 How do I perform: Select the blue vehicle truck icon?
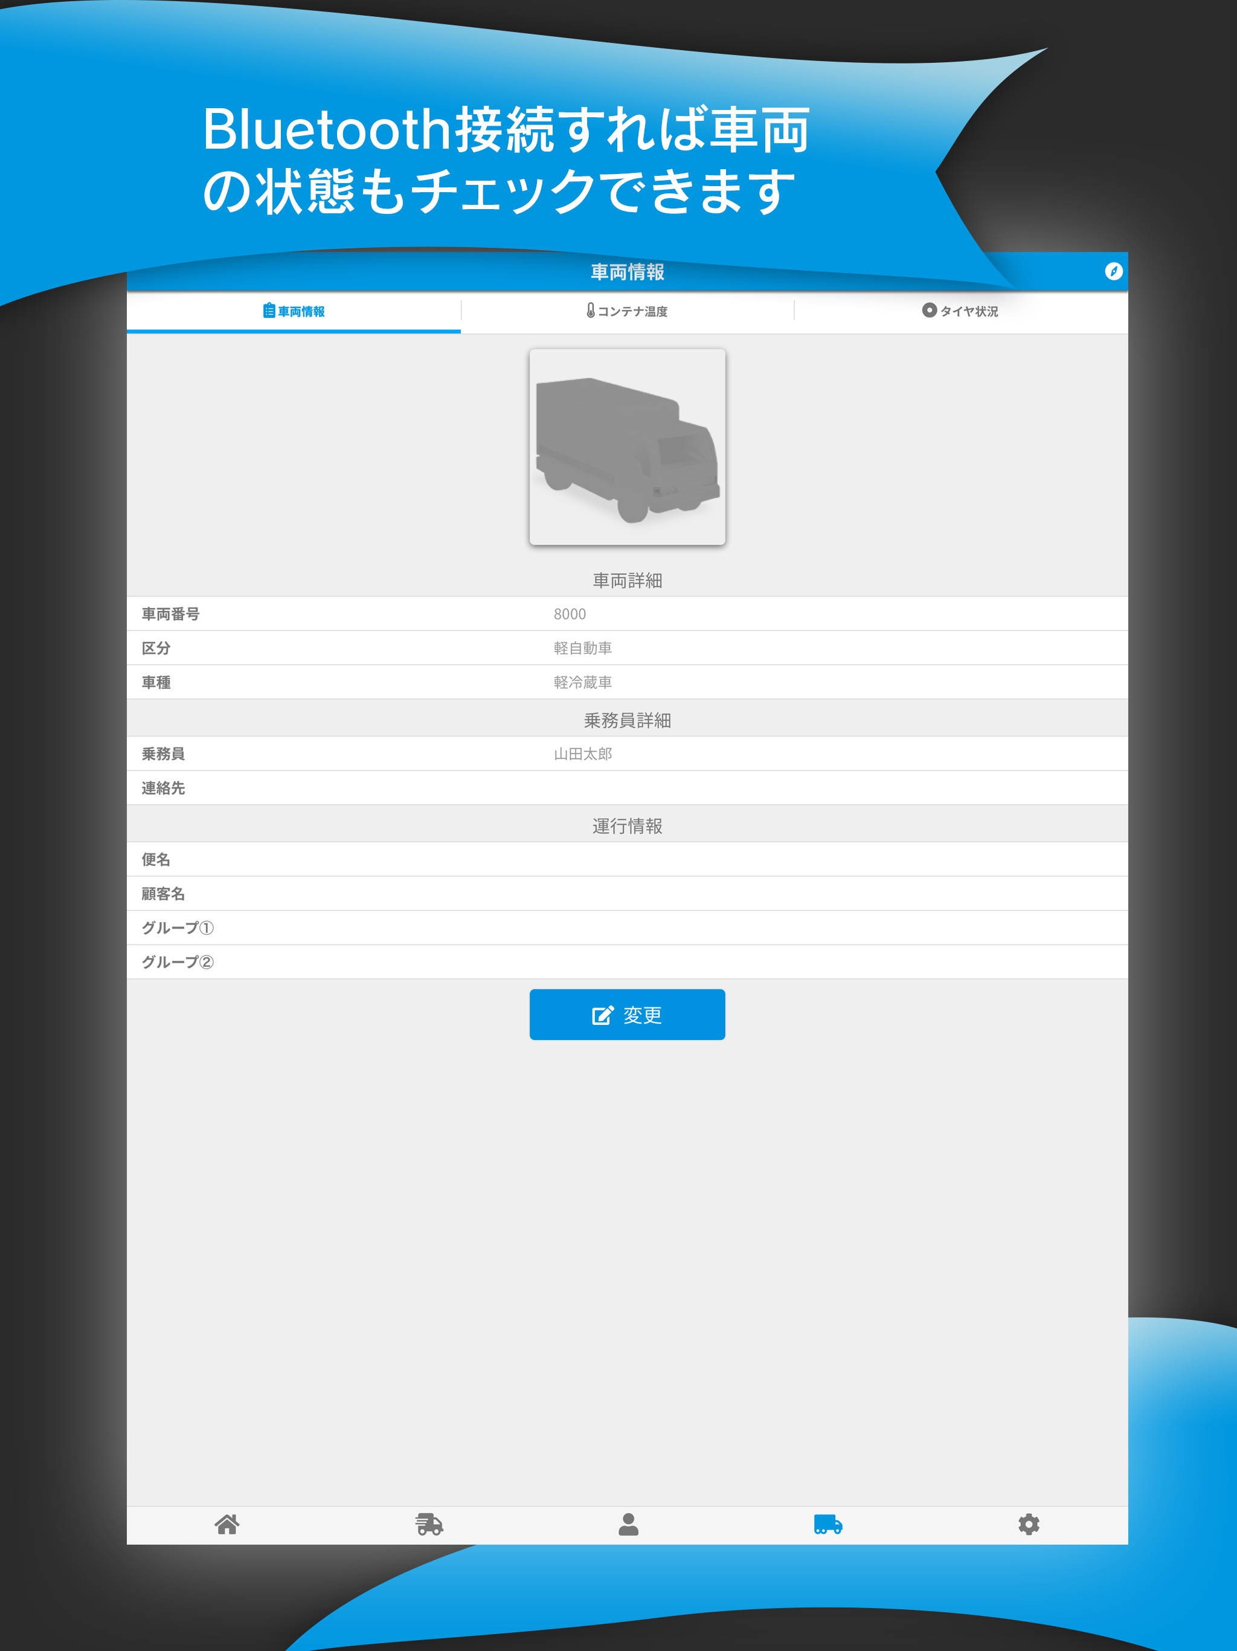(x=828, y=1524)
